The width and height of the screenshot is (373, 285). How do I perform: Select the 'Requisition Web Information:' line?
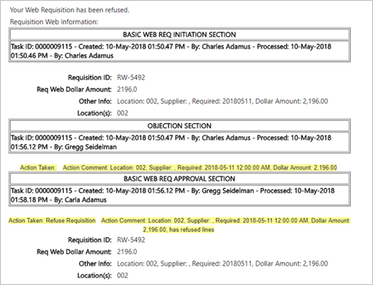coord(54,22)
